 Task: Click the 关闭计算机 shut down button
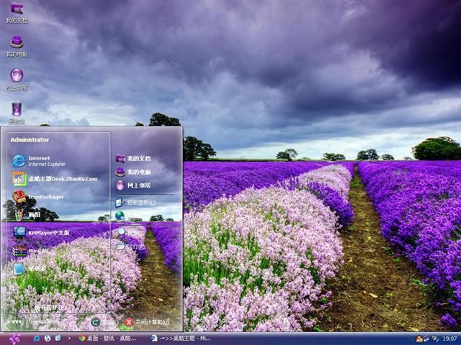pos(147,322)
